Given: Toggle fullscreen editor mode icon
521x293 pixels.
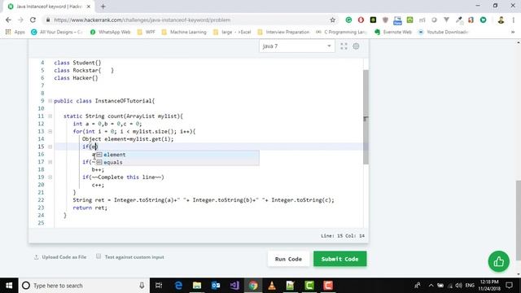Looking at the screenshot, I should (x=344, y=46).
